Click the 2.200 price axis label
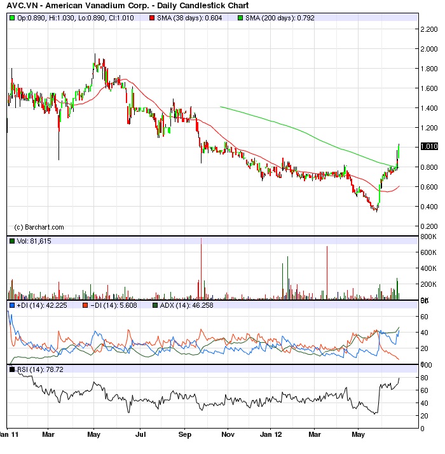The height and width of the screenshot is (454, 445). pos(429,29)
